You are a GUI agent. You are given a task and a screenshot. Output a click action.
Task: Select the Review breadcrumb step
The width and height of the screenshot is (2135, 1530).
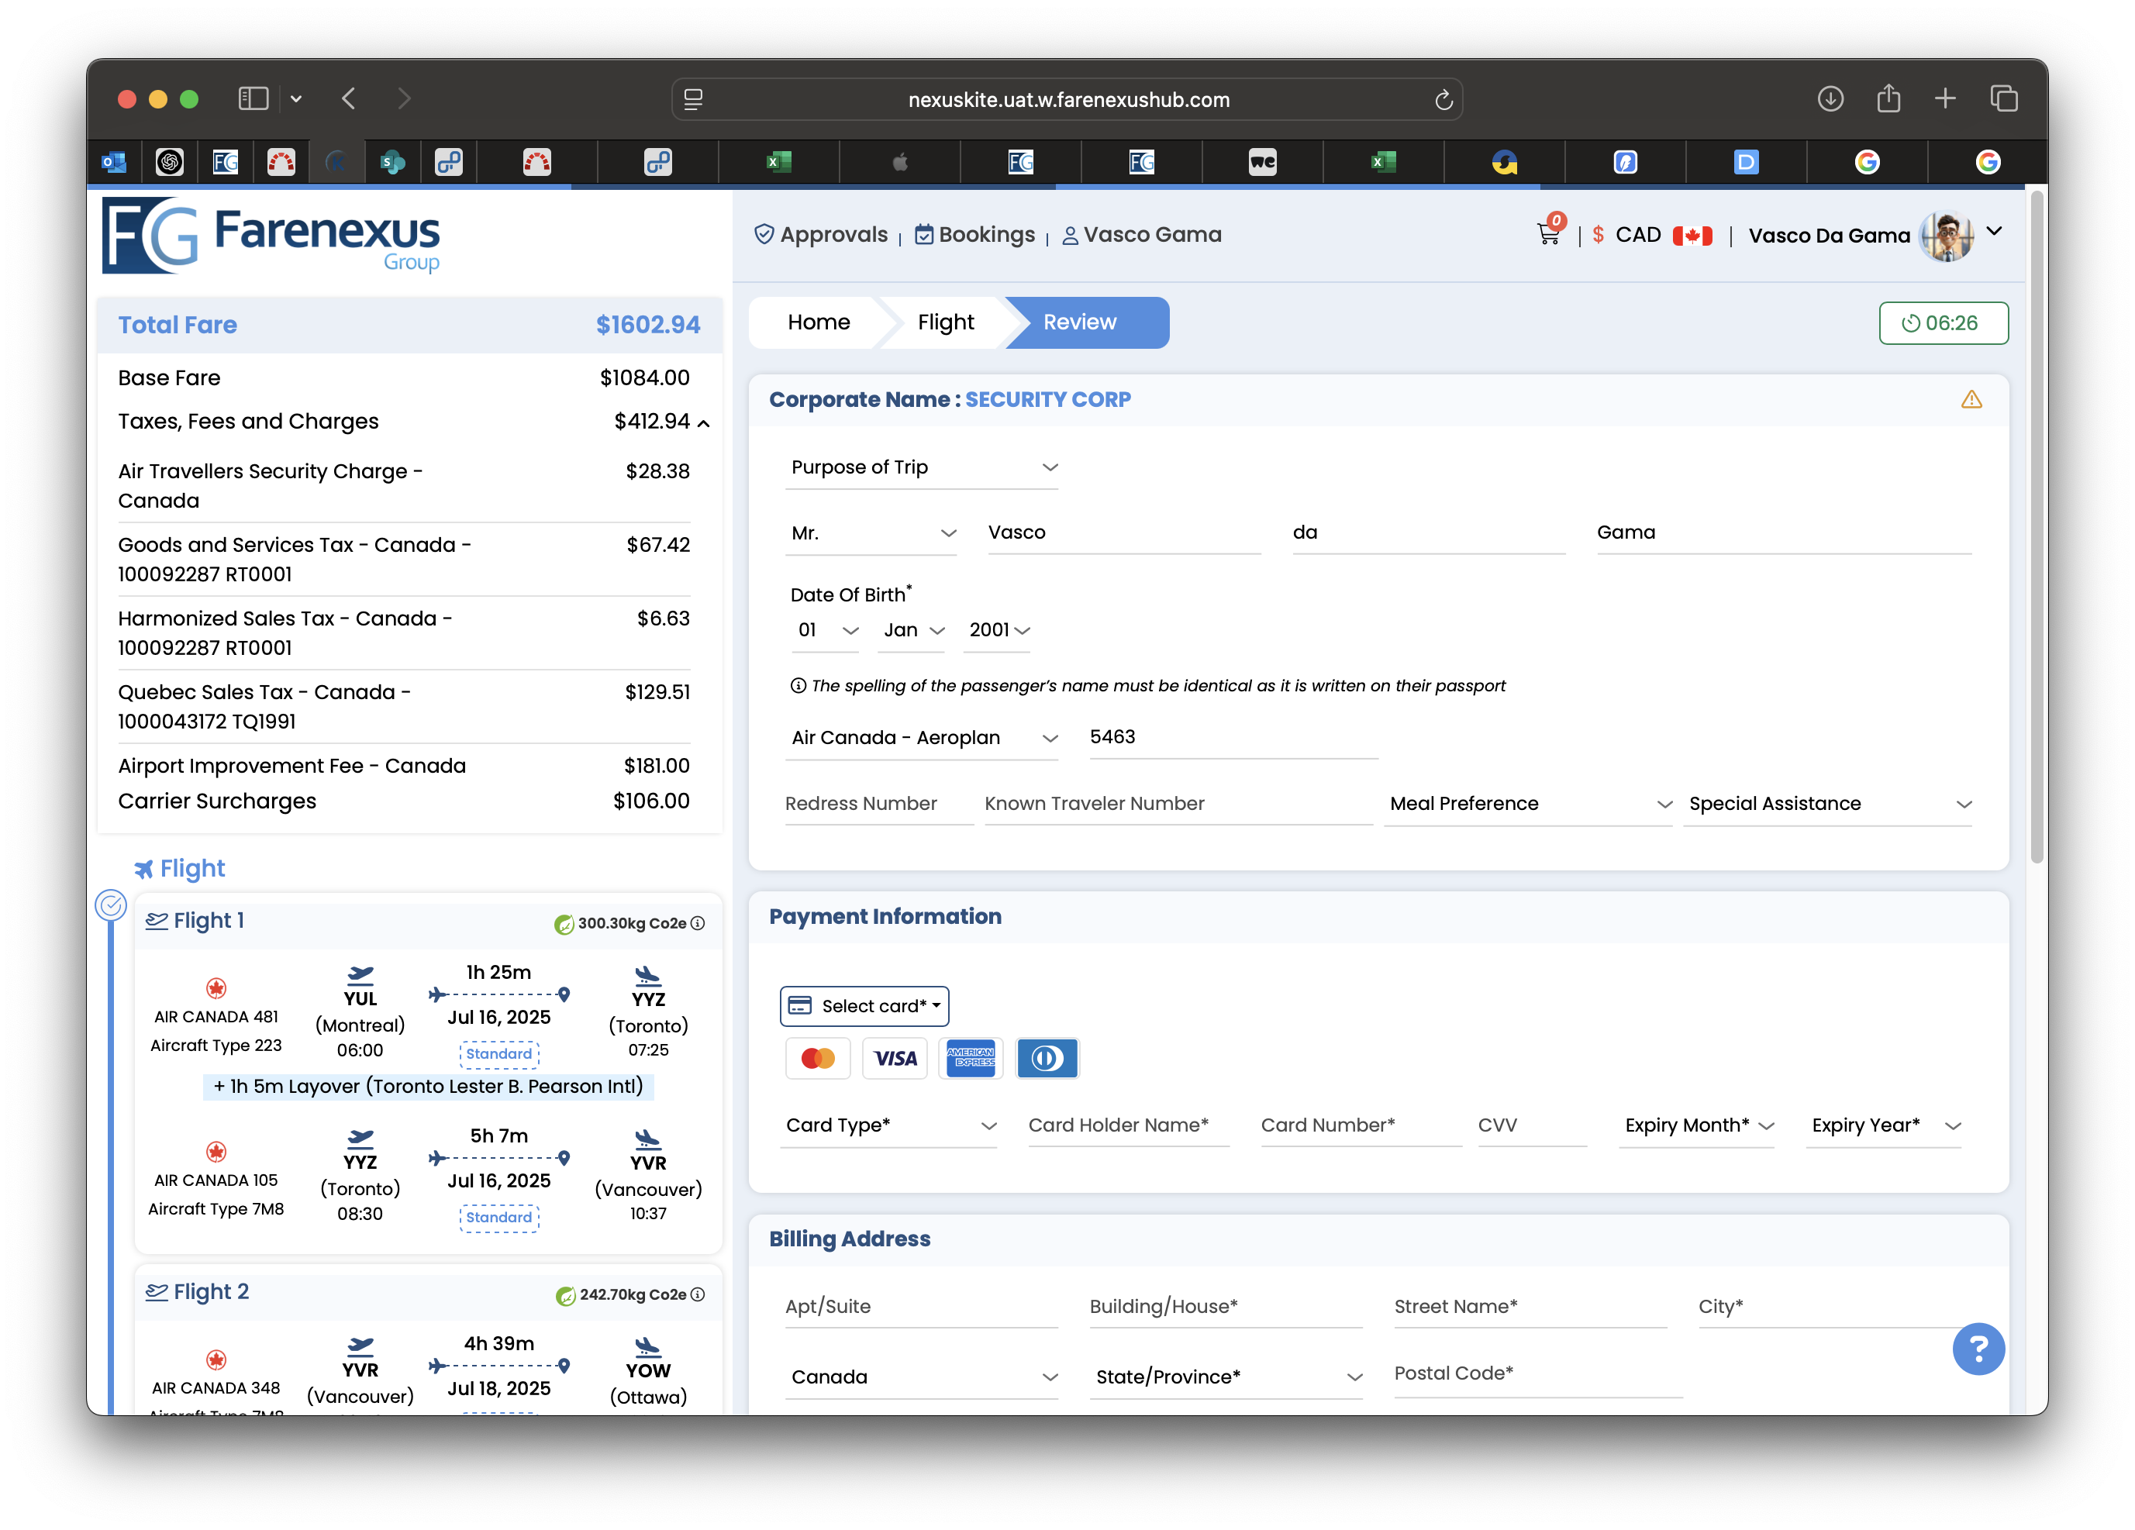(1087, 322)
